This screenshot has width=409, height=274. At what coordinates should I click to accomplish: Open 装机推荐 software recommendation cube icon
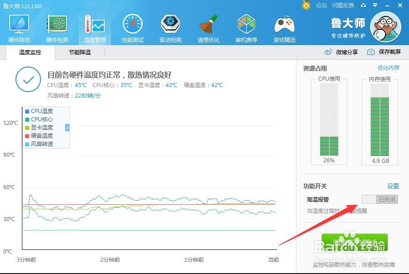246,28
